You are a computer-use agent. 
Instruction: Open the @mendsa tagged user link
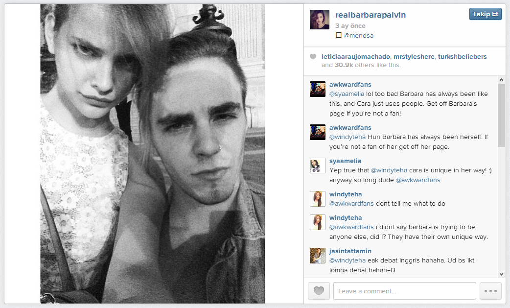click(x=359, y=35)
